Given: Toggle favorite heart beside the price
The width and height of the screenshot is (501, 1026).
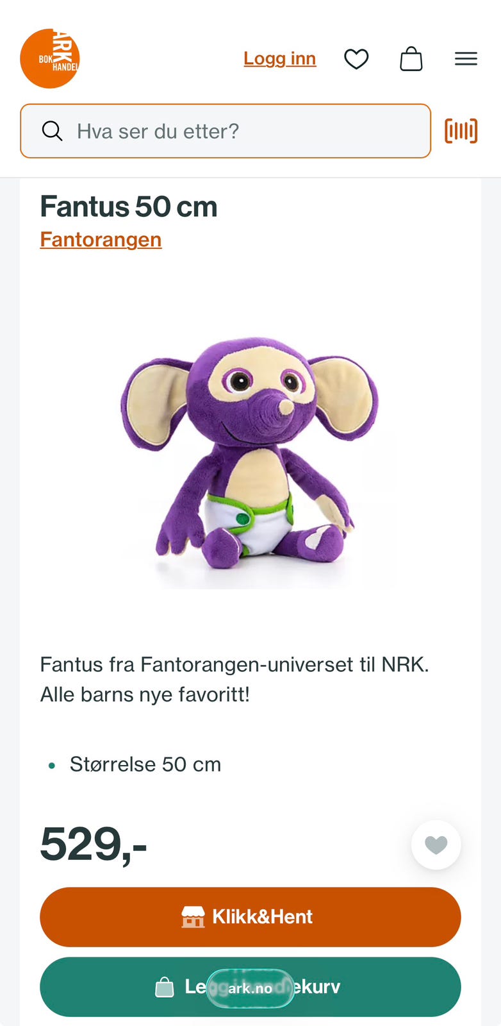Looking at the screenshot, I should [436, 845].
